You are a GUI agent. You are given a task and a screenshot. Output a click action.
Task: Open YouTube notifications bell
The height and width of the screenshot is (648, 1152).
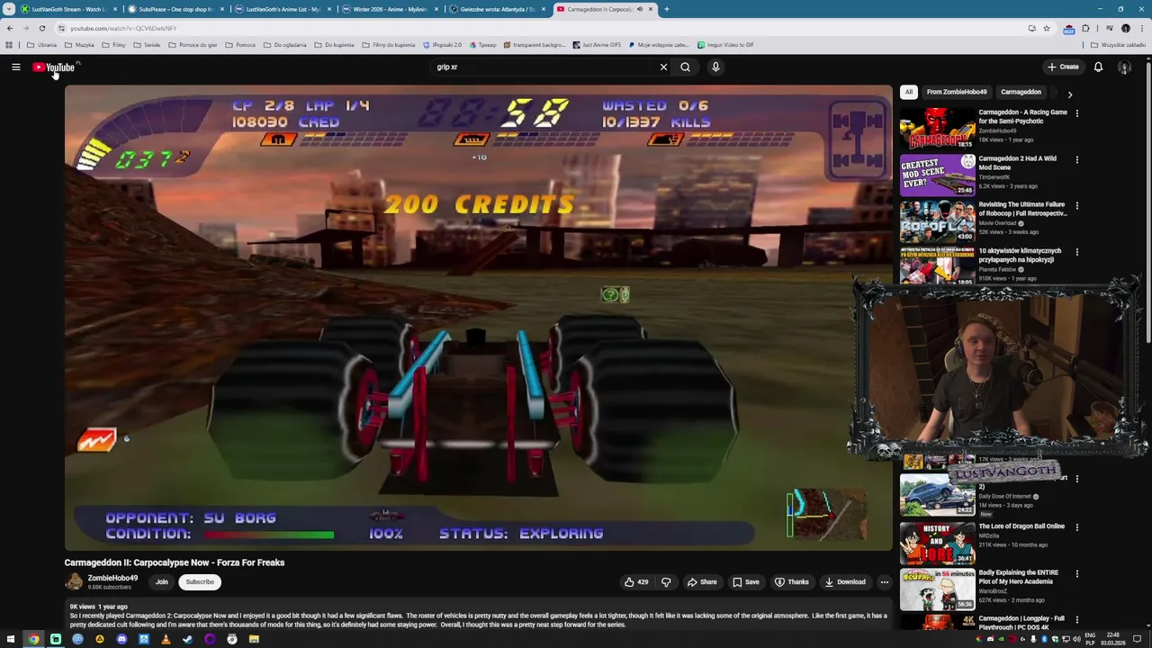point(1098,67)
